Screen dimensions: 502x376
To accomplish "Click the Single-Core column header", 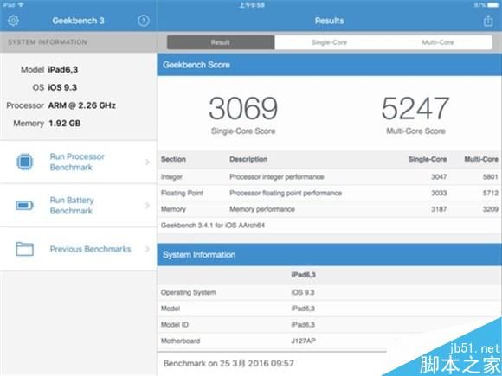I will [428, 159].
